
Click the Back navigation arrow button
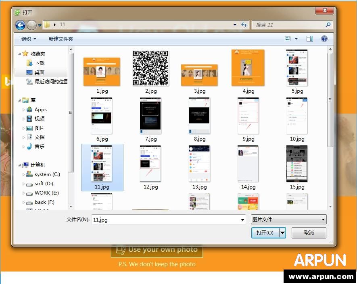[x=20, y=25]
